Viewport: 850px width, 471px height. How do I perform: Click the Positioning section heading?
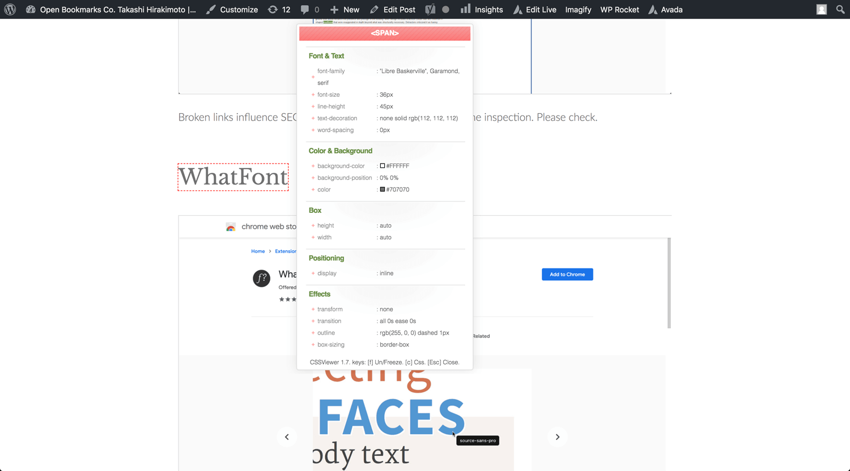click(326, 258)
